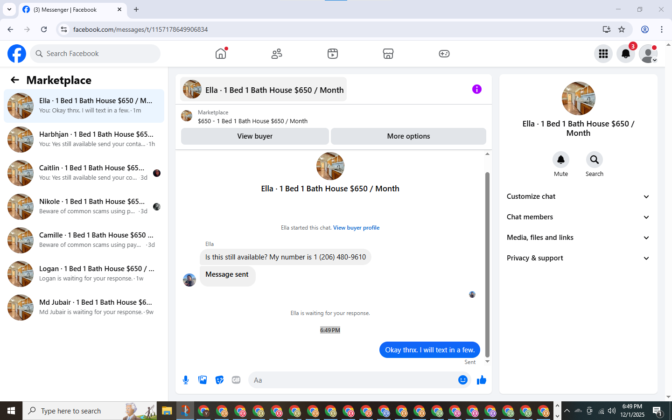Screen dimensions: 672x420
Task: Expand Chat members section
Action: pyautogui.click(x=578, y=217)
